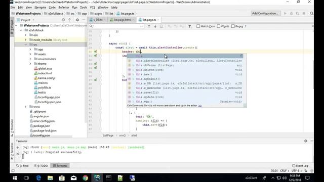Collapse src folder
The width and height of the screenshot is (324, 182).
(x=26, y=44)
